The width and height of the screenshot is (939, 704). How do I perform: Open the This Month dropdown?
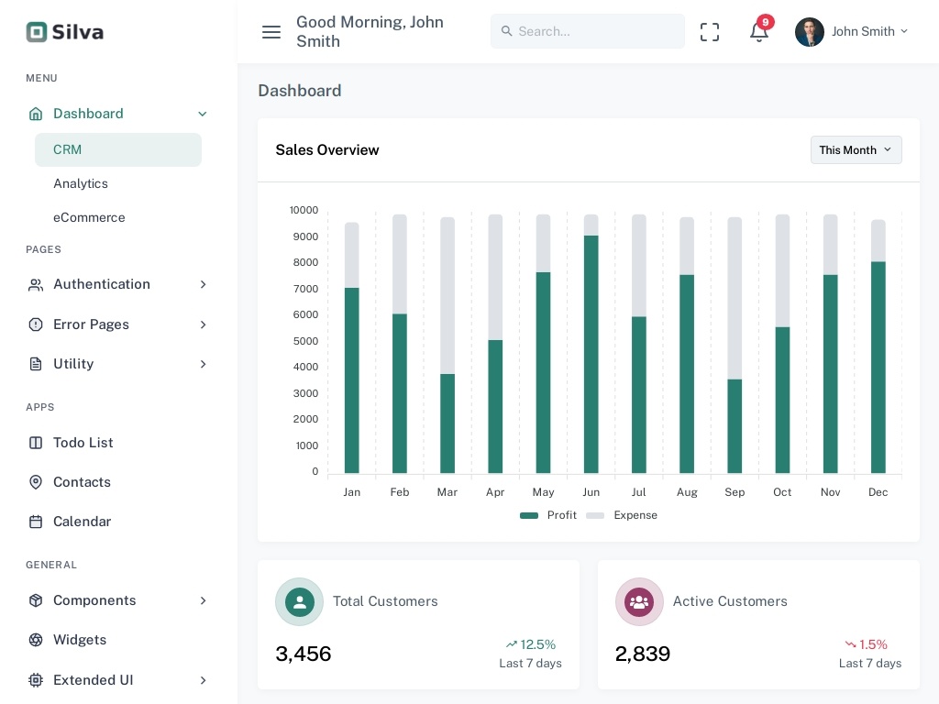click(856, 150)
